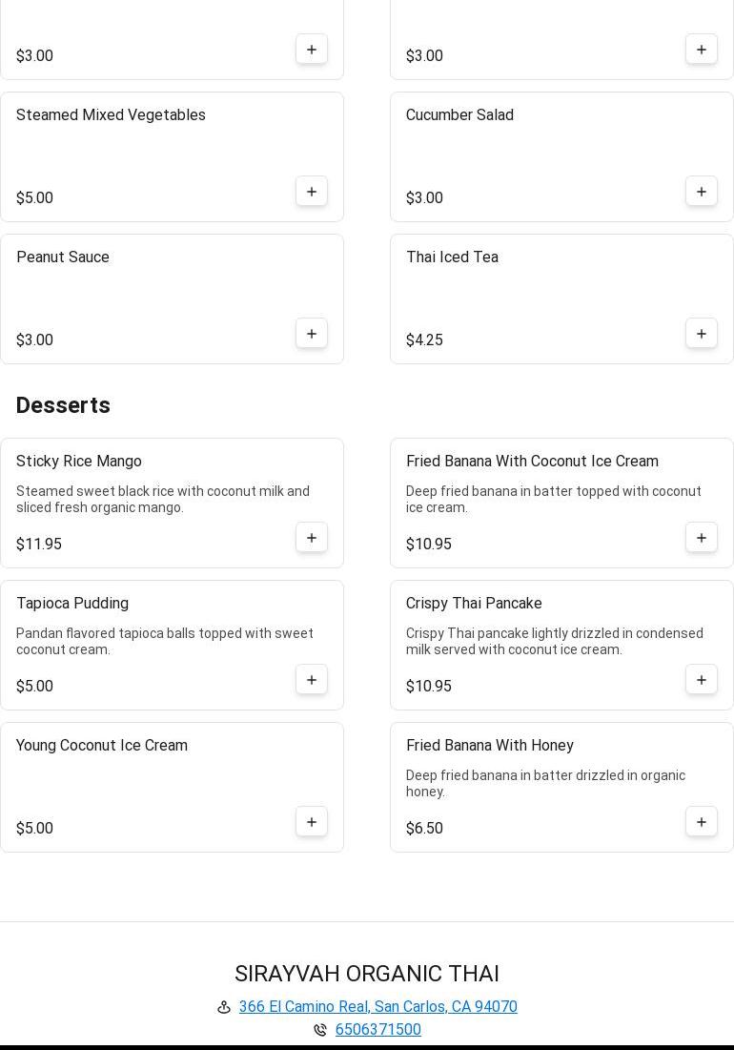The image size is (734, 1050).
Task: Add Tapioca Pudding to order
Action: coord(312,680)
